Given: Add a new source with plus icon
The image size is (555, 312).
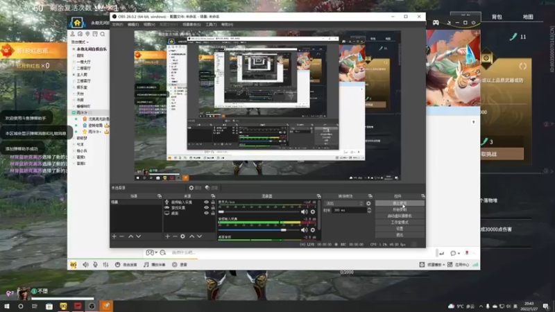Looking at the screenshot, I should (x=167, y=236).
